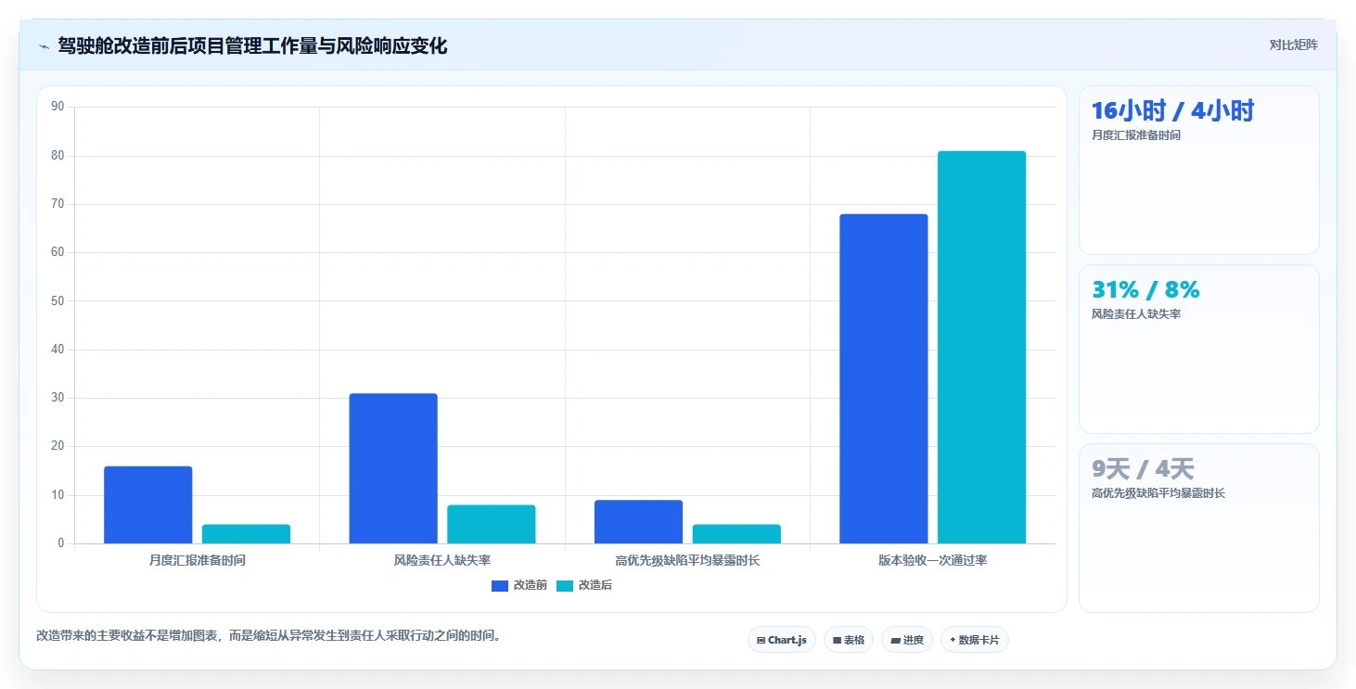Click the y-axis value 50
This screenshot has width=1356, height=689.
58,300
